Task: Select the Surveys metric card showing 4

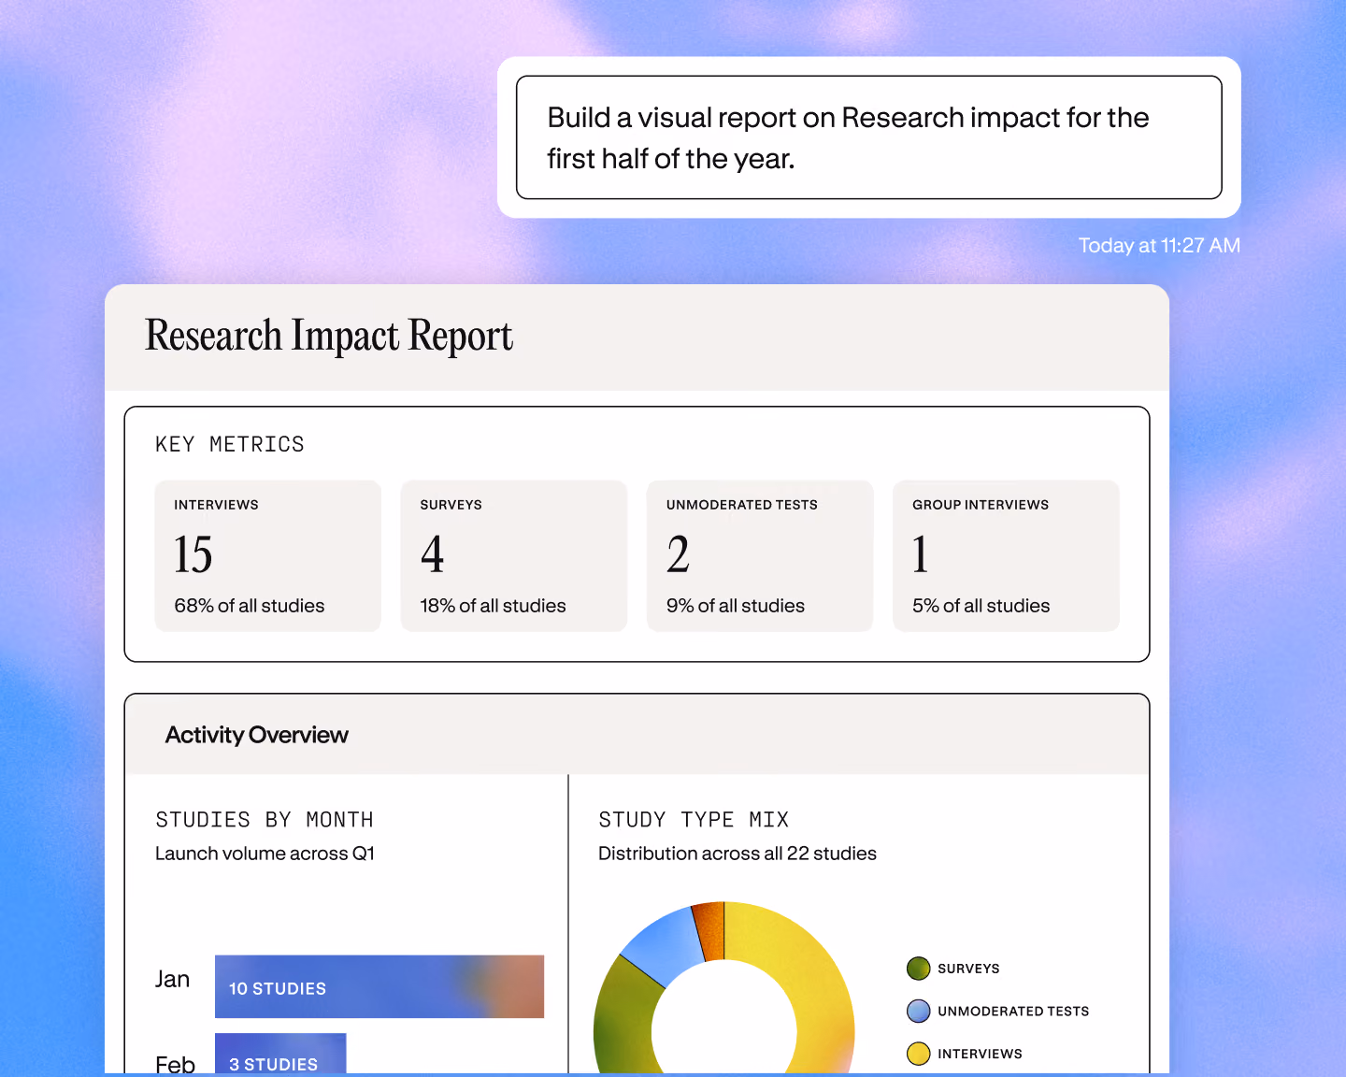Action: tap(513, 555)
